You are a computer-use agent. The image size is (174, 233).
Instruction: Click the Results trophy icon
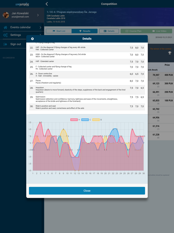pos(80,31)
